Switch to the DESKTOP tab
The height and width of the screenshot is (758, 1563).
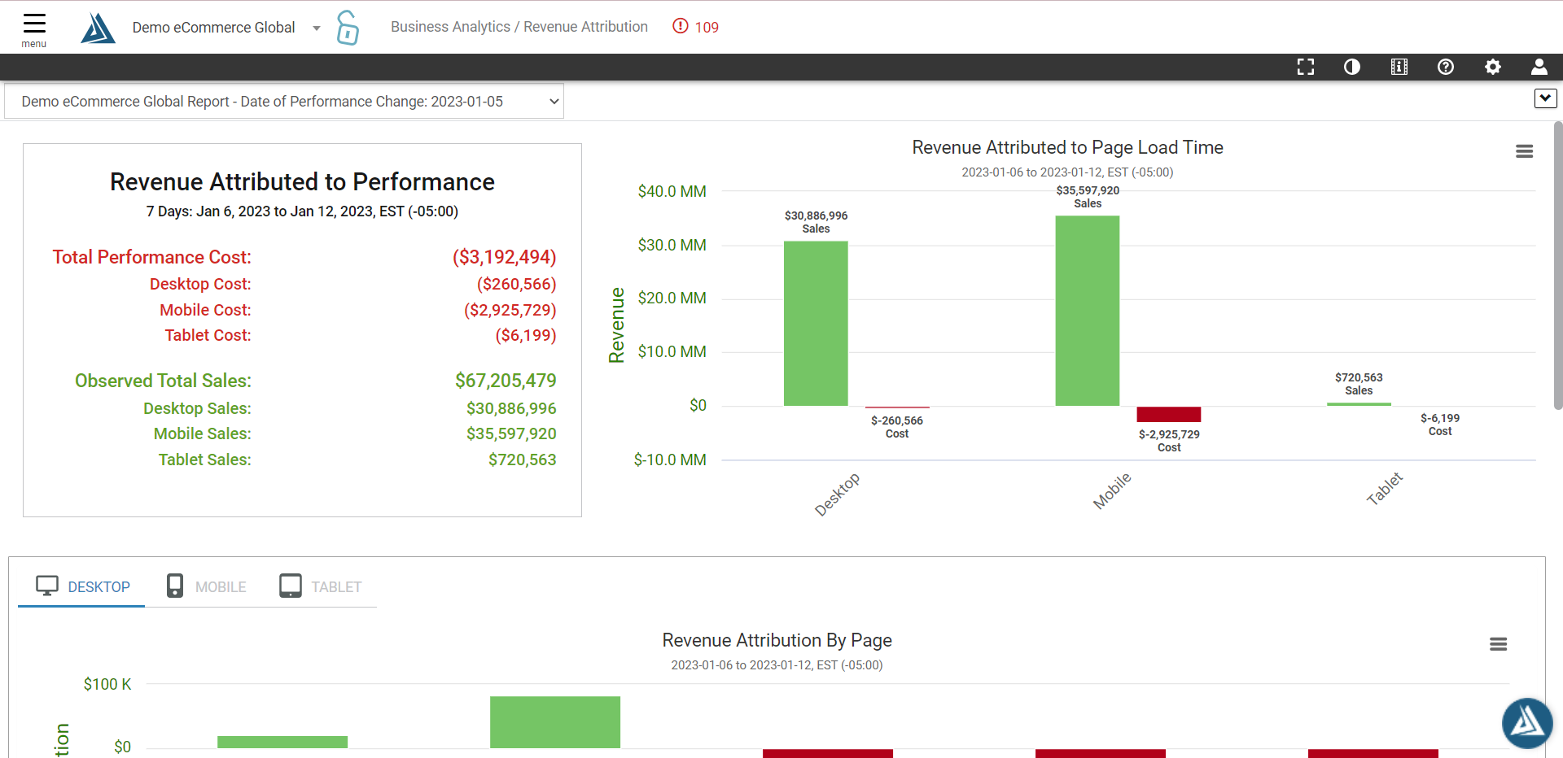(82, 586)
